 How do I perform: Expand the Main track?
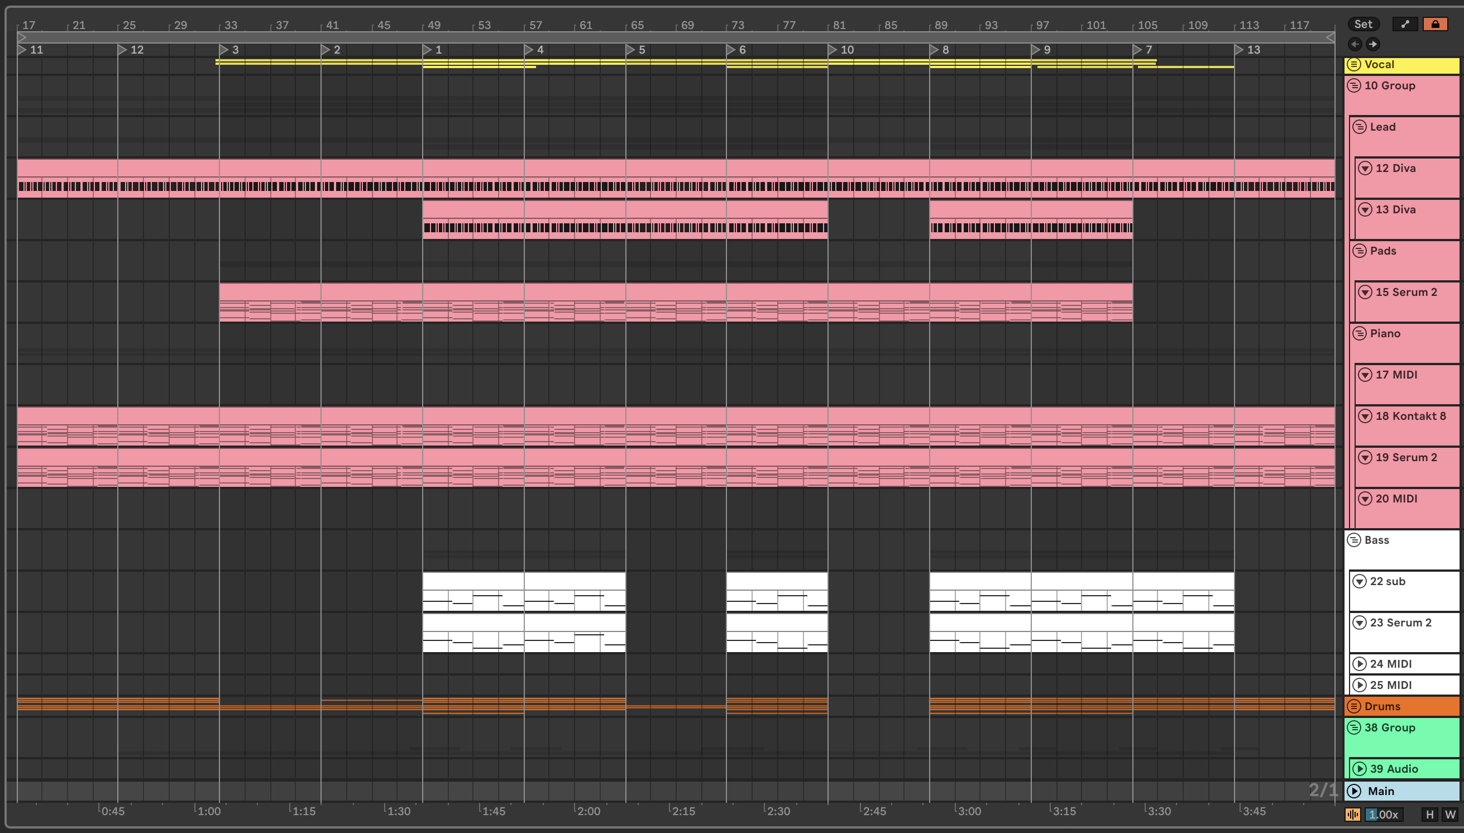(x=1353, y=791)
